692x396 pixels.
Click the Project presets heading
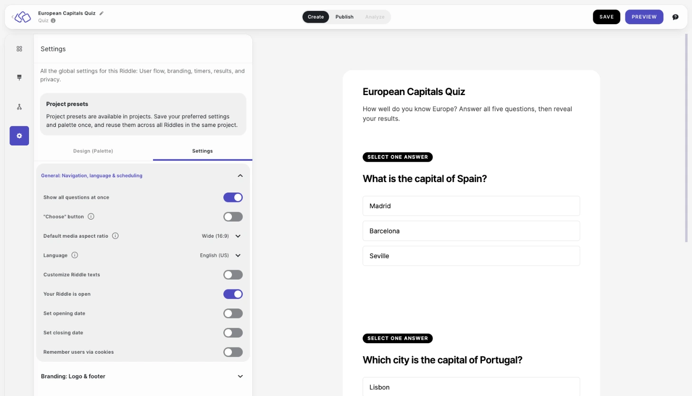(67, 104)
